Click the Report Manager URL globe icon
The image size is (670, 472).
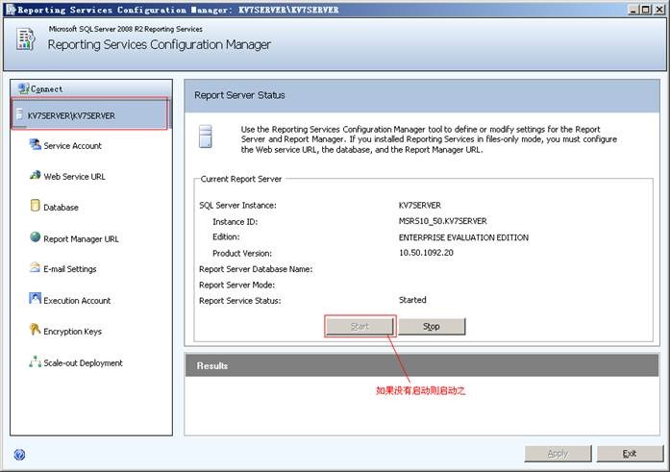coord(36,238)
